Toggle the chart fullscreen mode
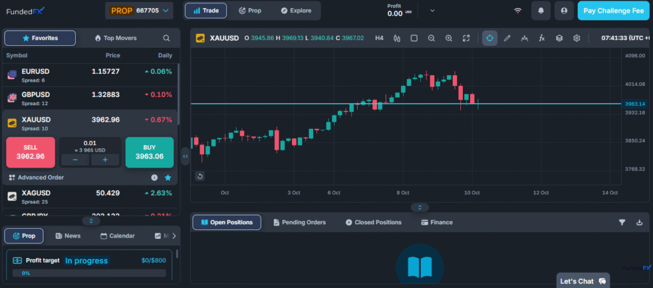 (x=466, y=38)
